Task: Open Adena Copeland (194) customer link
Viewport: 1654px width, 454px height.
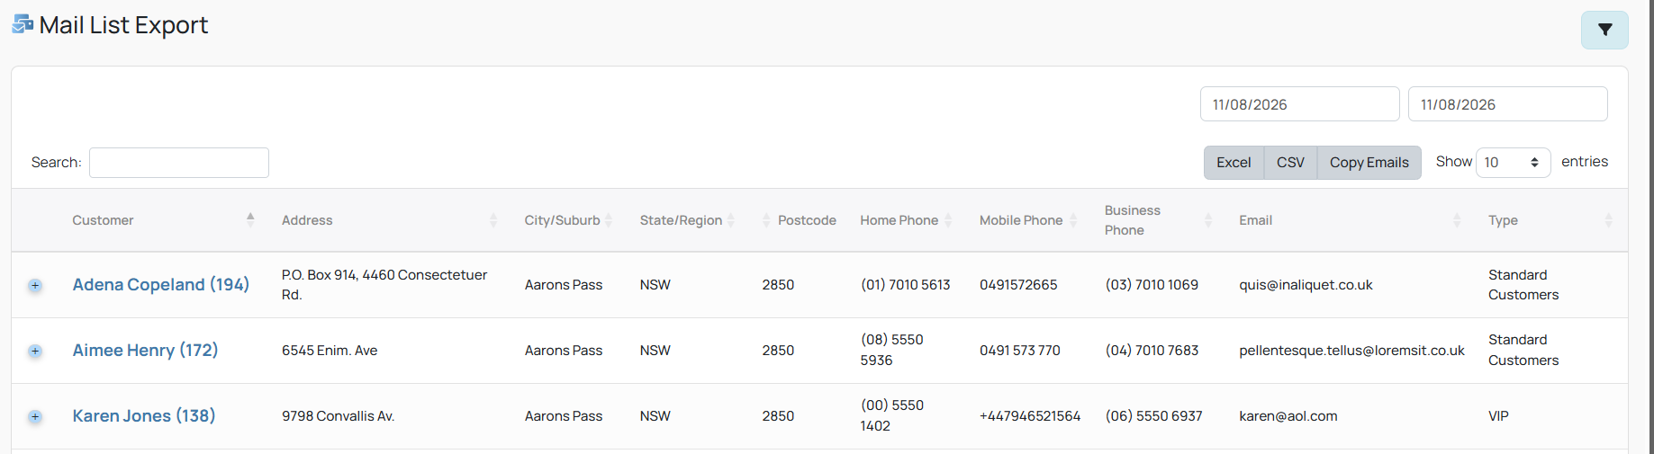Action: (x=161, y=285)
